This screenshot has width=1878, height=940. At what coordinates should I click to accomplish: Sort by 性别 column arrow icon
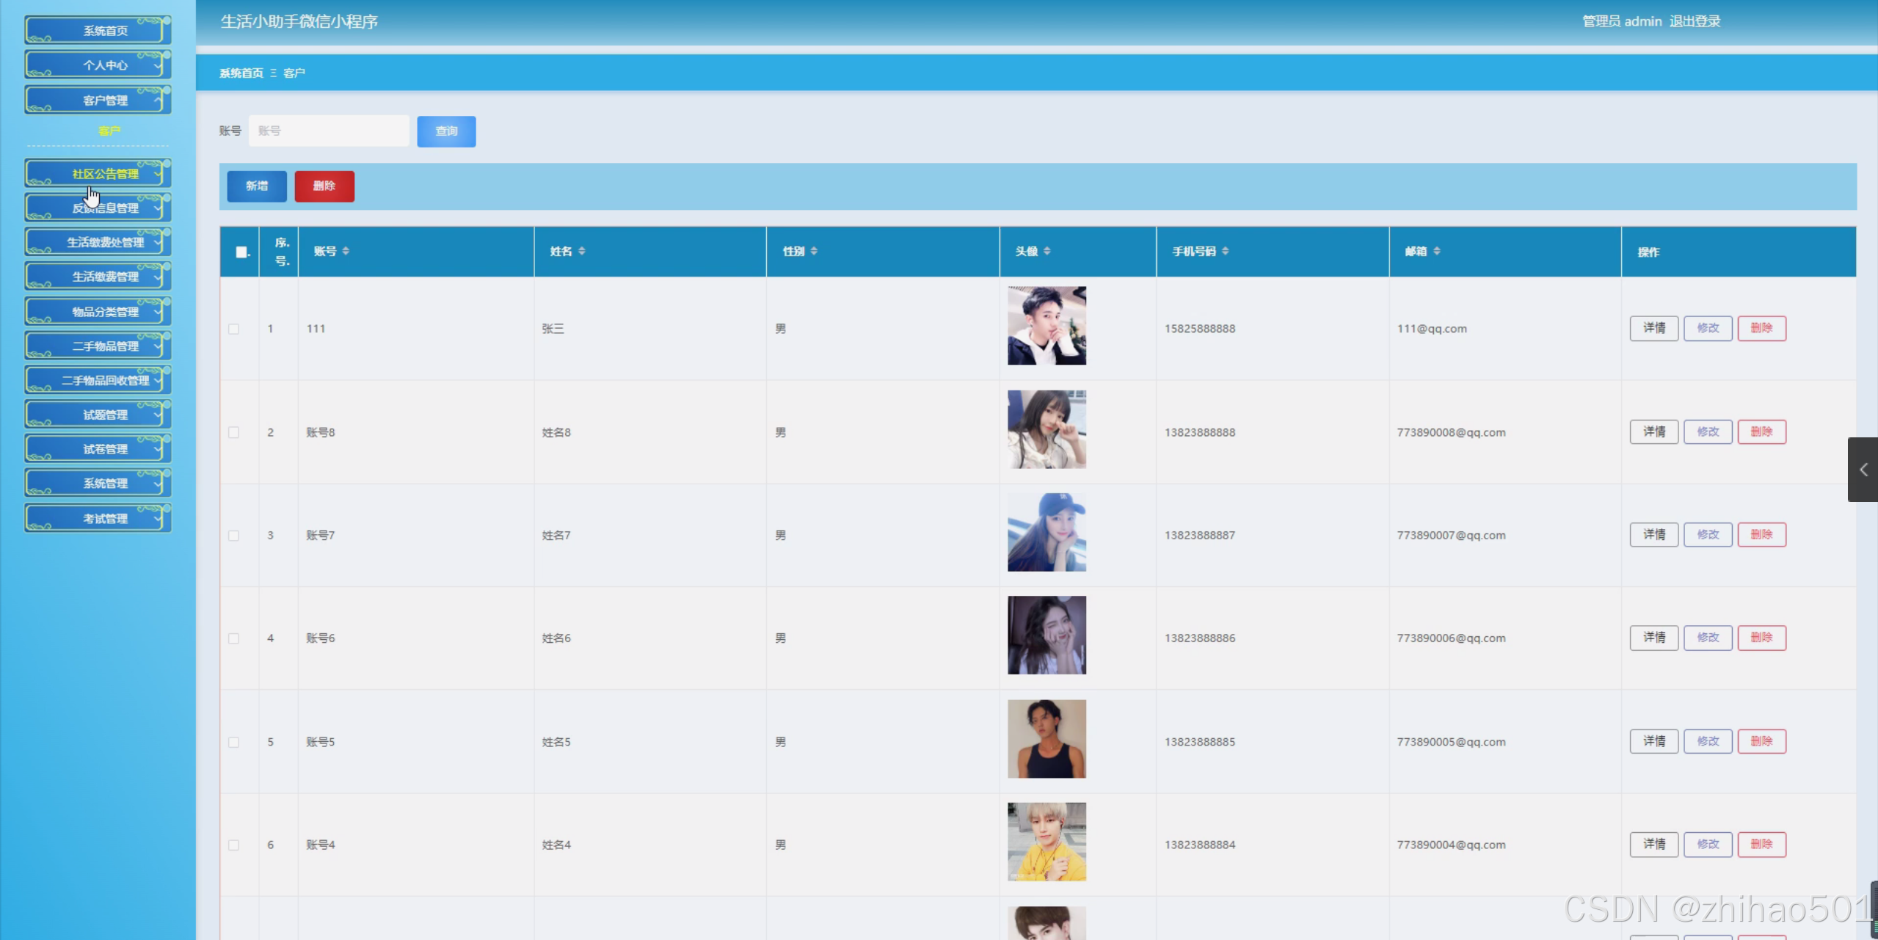pos(814,251)
